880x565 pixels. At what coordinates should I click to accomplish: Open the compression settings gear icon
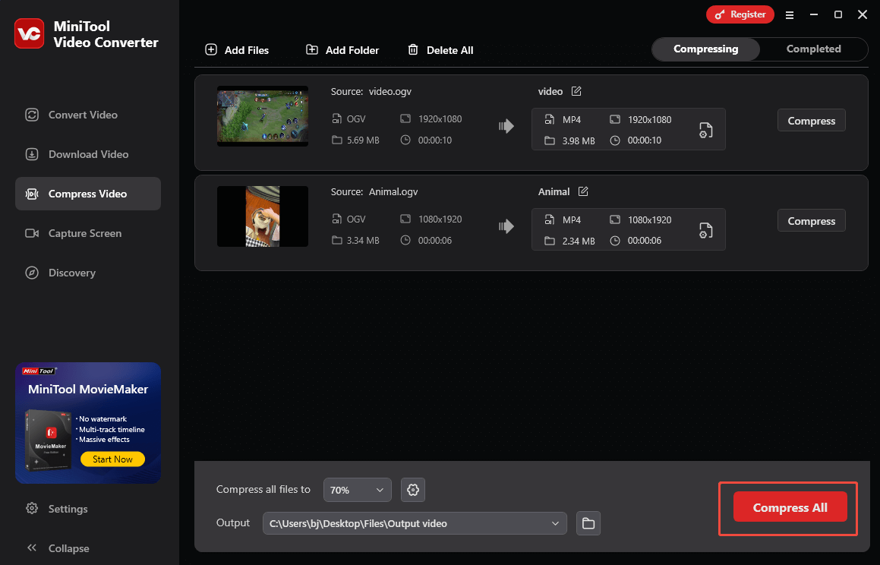pyautogui.click(x=412, y=490)
